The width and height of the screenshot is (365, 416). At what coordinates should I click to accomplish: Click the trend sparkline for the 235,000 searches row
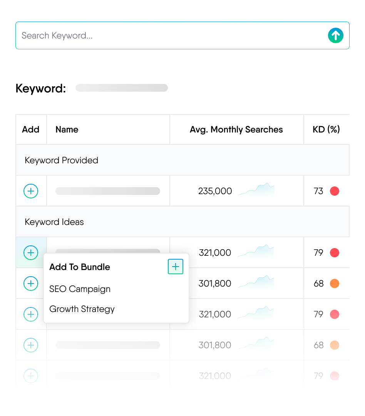point(257,189)
